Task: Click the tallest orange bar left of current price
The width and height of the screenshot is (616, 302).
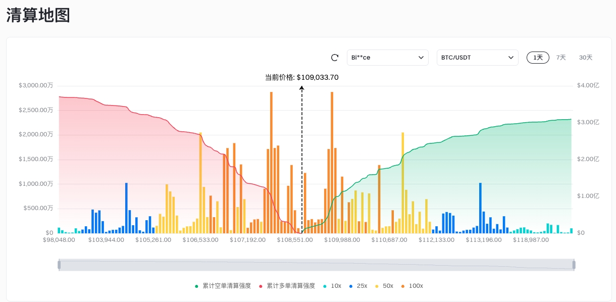Action: click(271, 162)
